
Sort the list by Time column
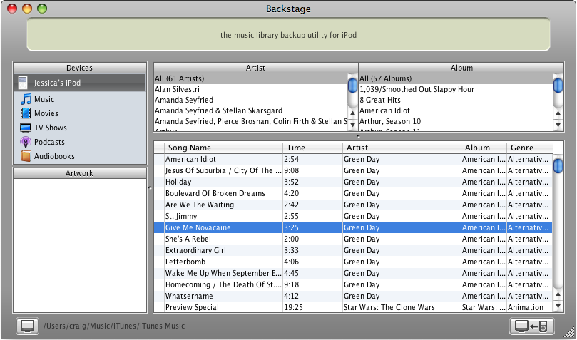(312, 148)
